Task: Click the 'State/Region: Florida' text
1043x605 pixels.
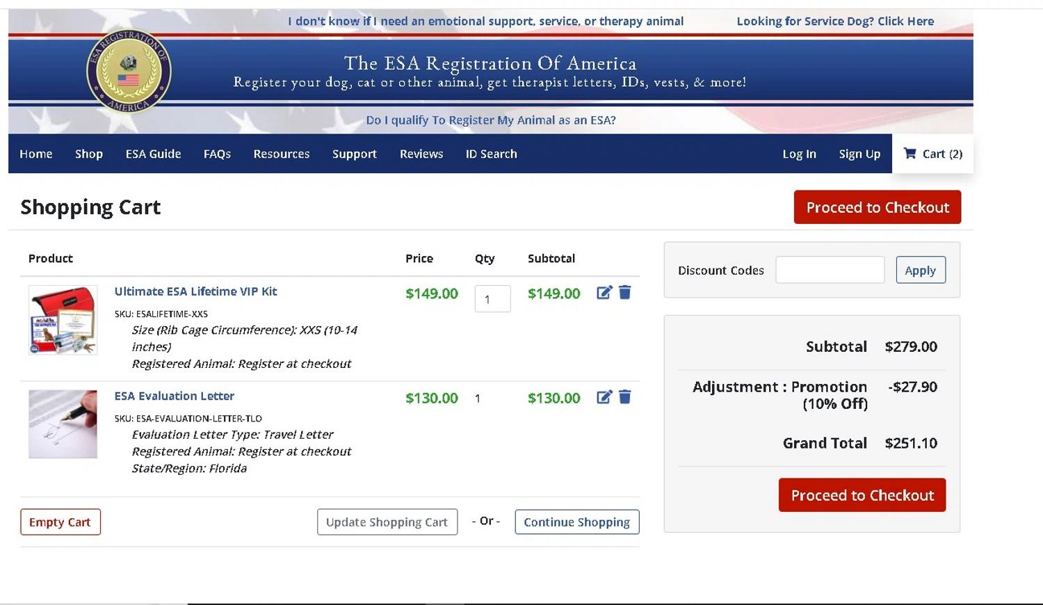Action: pos(189,468)
